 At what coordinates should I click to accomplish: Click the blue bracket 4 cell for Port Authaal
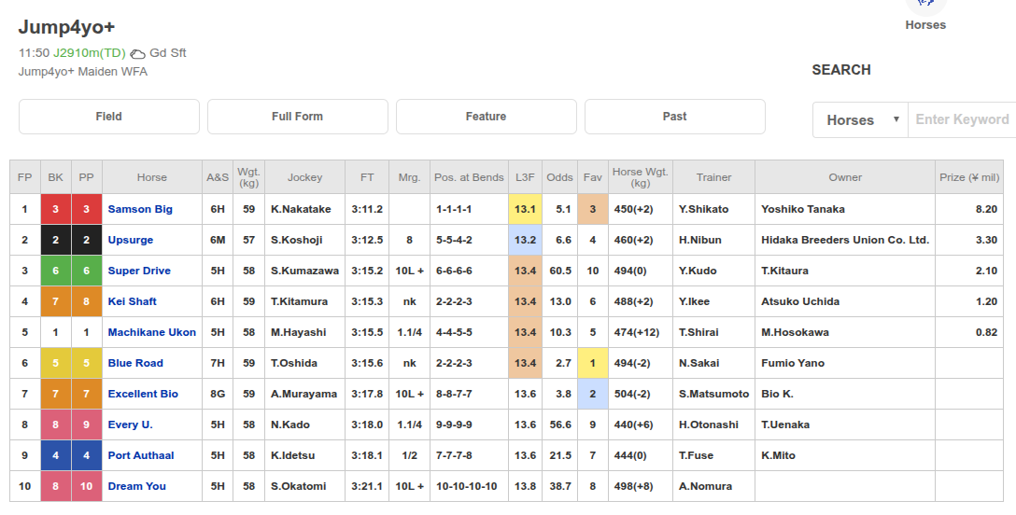click(x=56, y=455)
